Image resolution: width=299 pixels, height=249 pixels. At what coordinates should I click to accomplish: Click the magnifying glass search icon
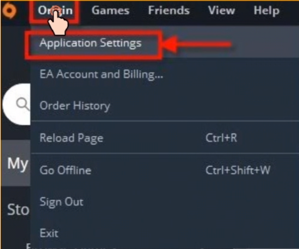pos(23,104)
